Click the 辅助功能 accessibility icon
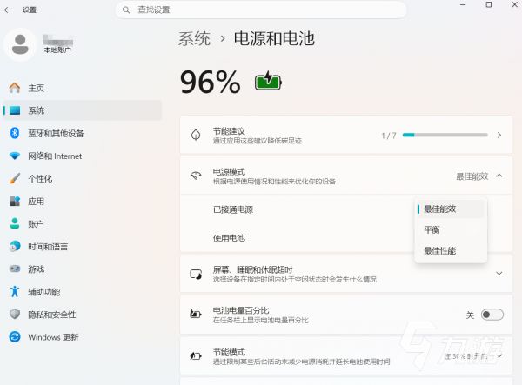522x385 pixels. 15,292
